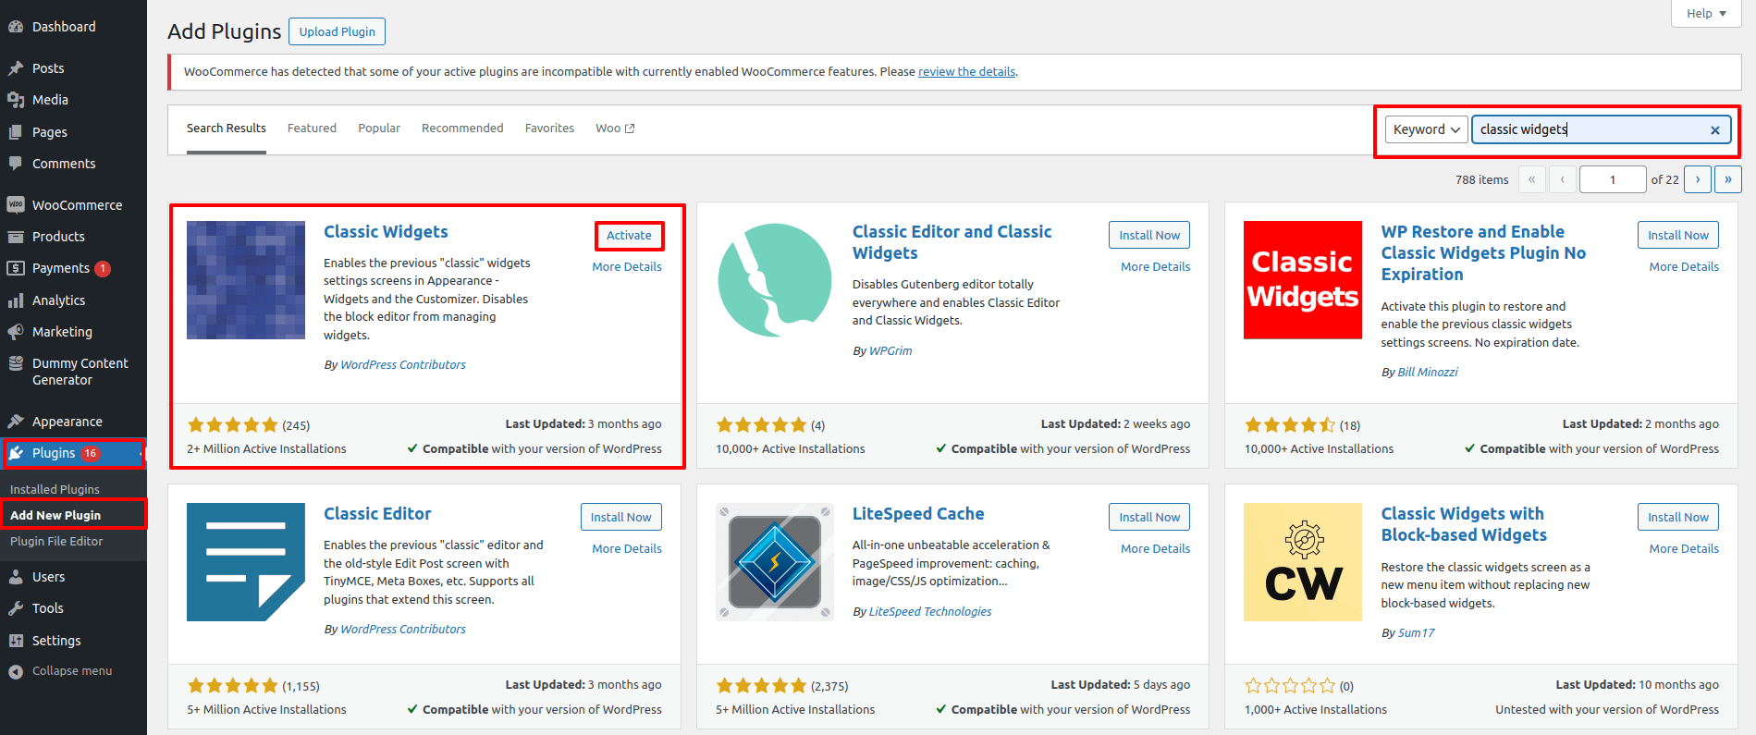
Task: Expand the Help panel
Action: (x=1706, y=14)
